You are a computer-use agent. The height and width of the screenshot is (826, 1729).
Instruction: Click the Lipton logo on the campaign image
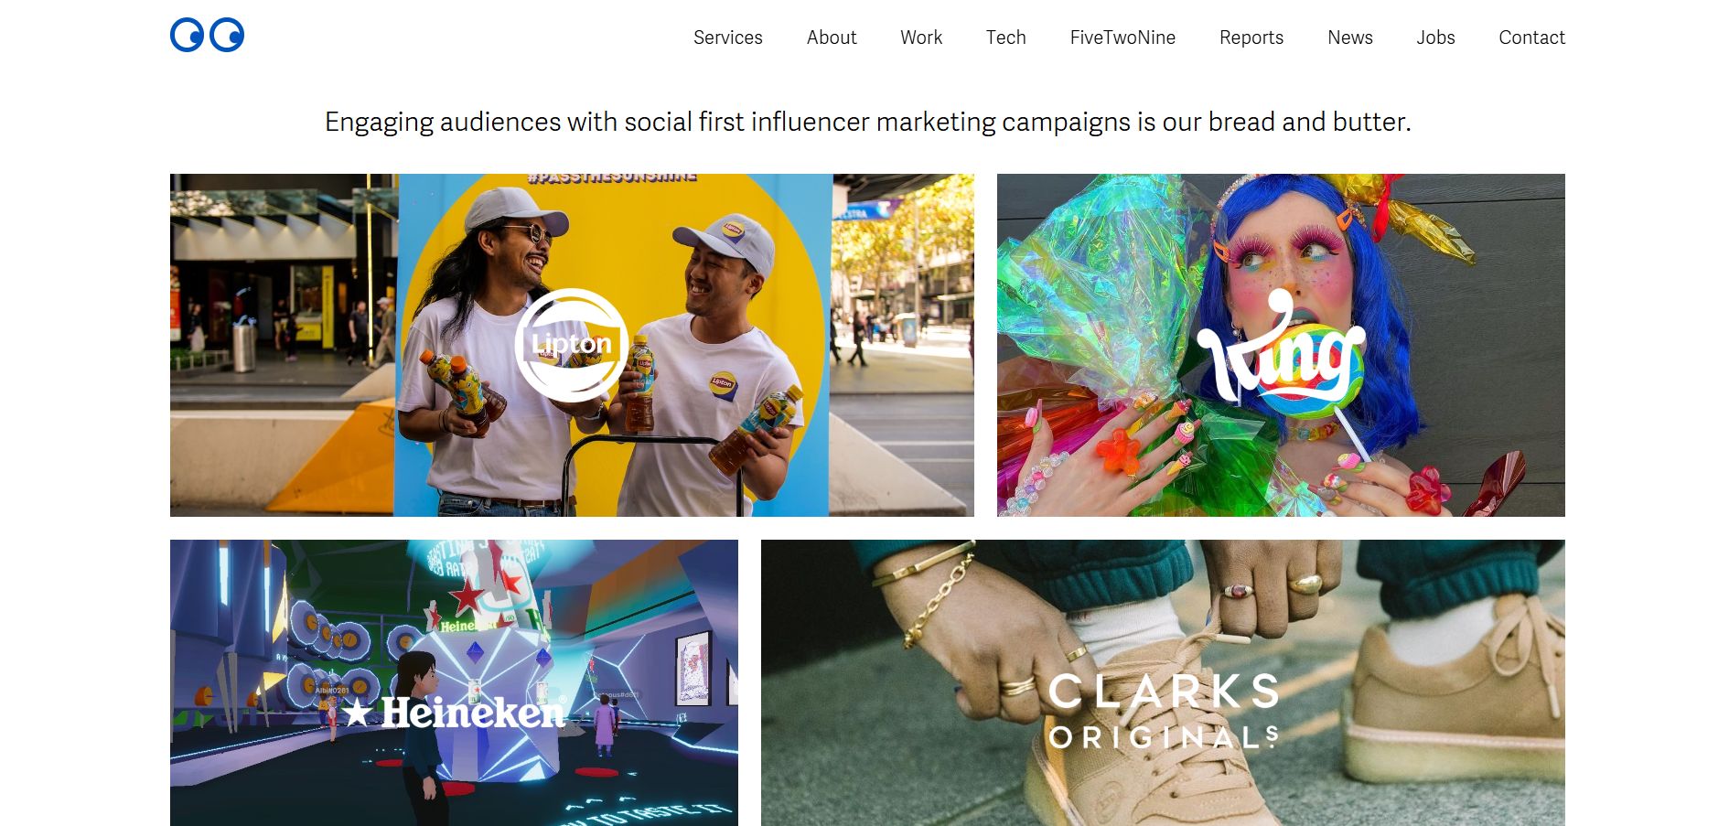(x=572, y=345)
